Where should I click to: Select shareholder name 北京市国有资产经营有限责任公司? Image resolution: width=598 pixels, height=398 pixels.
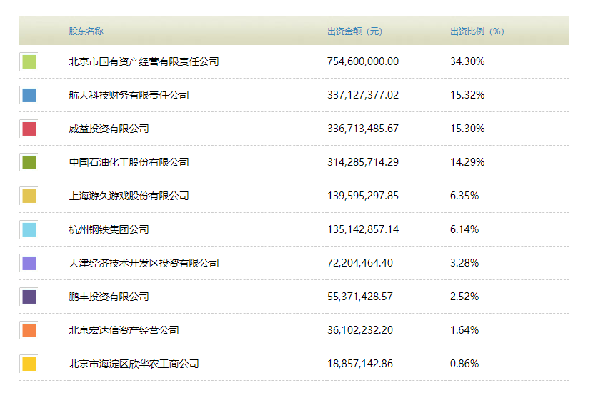144,61
